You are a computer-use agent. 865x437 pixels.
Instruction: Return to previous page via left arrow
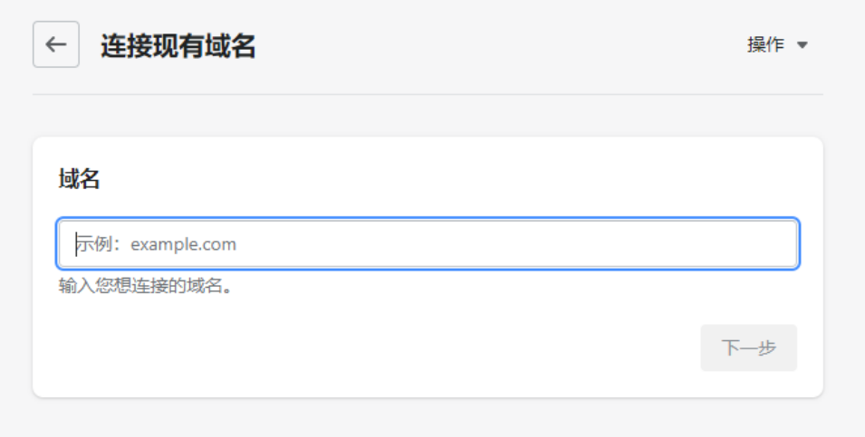point(56,44)
